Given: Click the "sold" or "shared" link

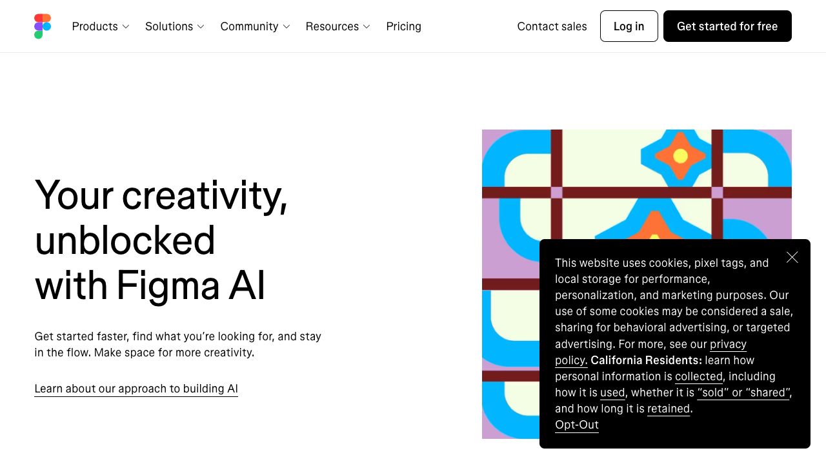Looking at the screenshot, I should point(743,392).
